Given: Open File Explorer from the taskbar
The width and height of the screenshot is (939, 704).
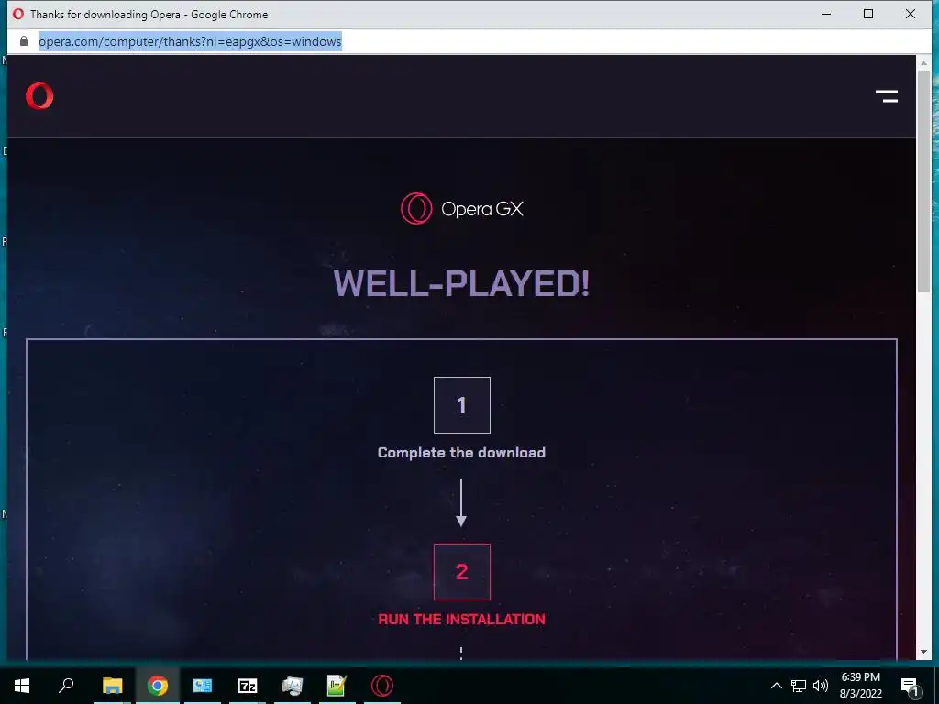Looking at the screenshot, I should [x=112, y=686].
